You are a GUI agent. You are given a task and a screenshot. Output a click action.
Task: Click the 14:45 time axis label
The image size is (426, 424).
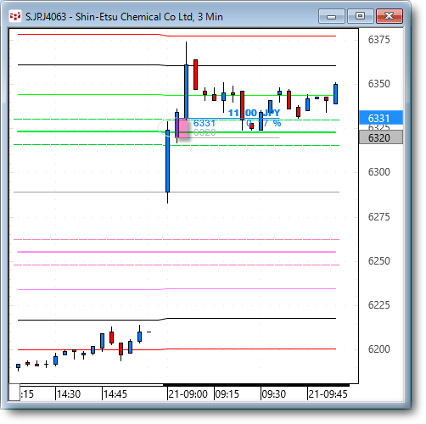point(115,394)
